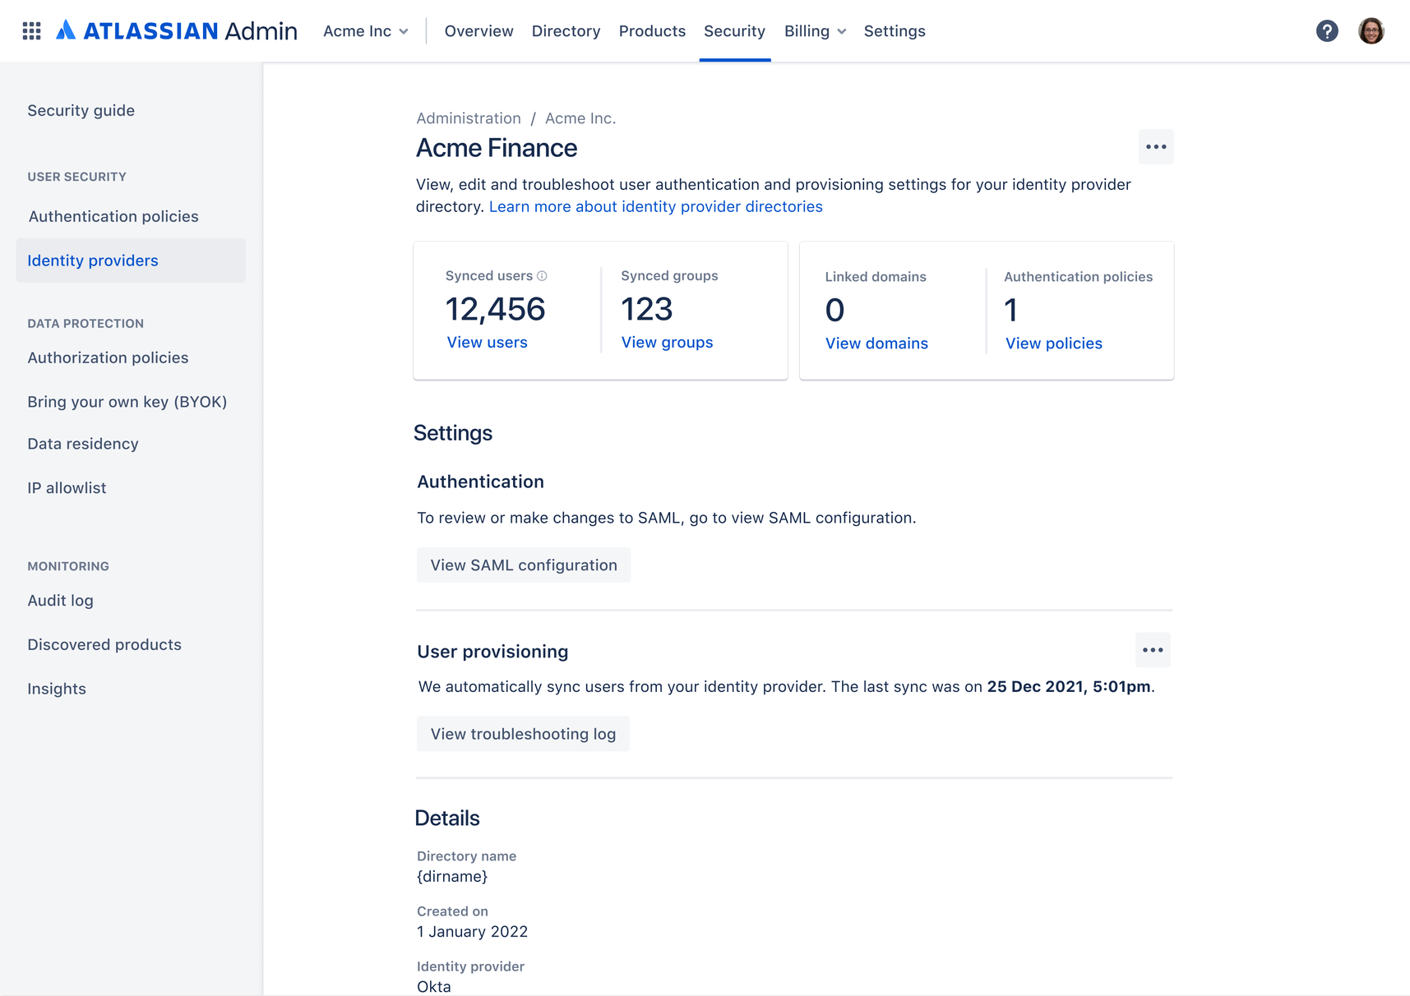Open the User provisioning ellipsis menu
Screen dimensions: 1410x996
pyautogui.click(x=1153, y=650)
